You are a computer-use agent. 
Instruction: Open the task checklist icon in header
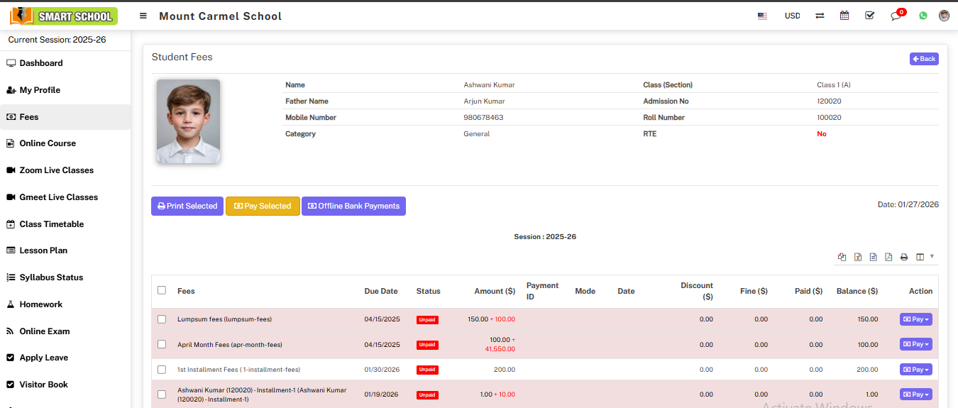coord(870,16)
